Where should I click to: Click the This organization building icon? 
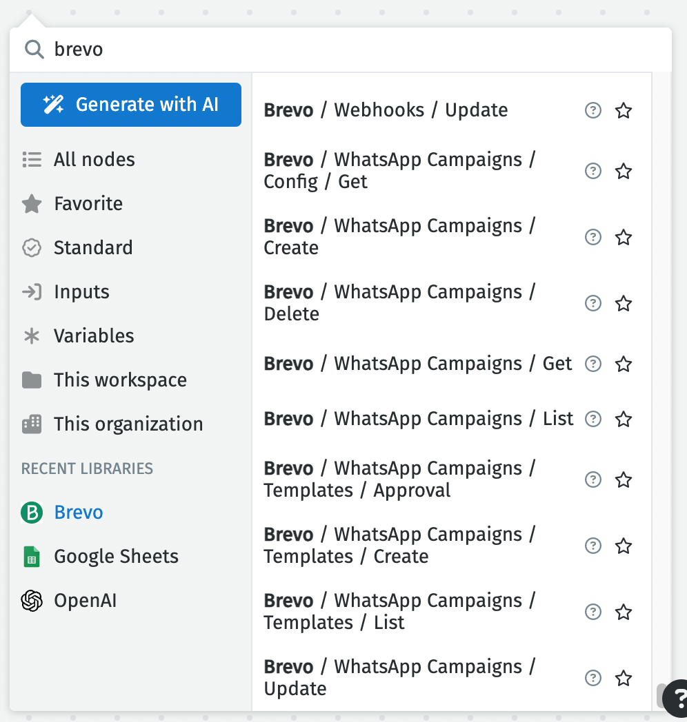32,424
